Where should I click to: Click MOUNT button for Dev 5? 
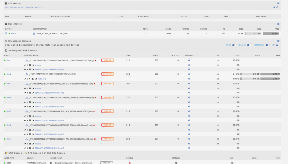(107, 111)
